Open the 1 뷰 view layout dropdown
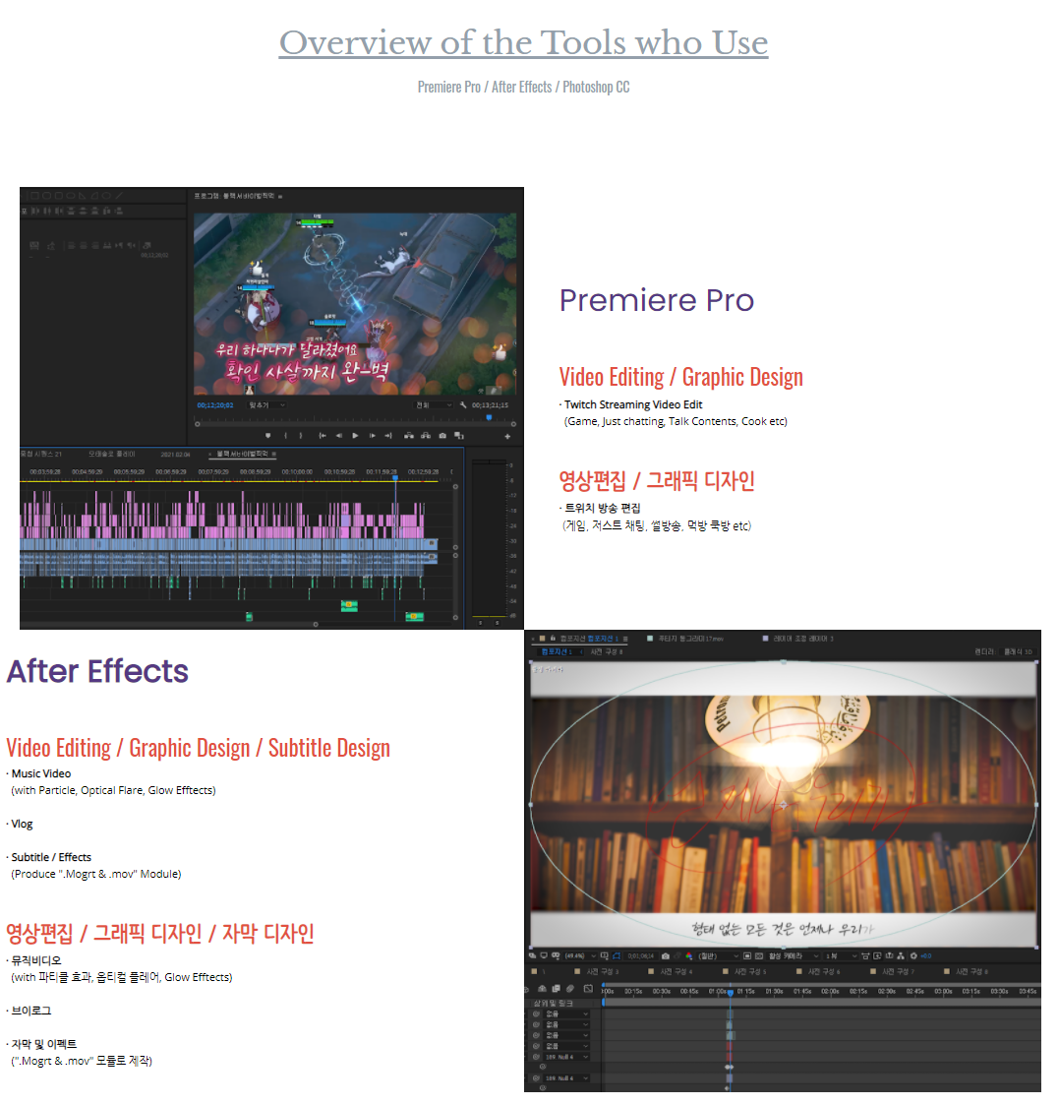 [840, 956]
